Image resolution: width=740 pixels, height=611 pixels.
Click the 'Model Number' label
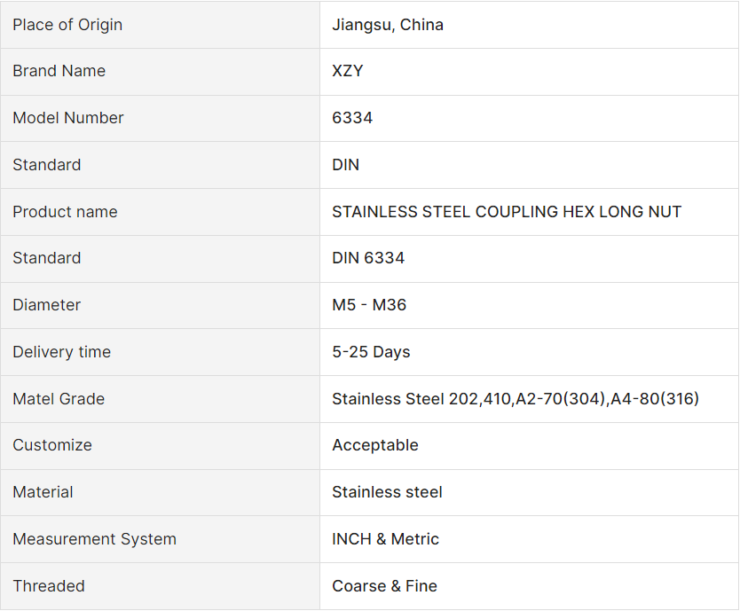point(68,118)
